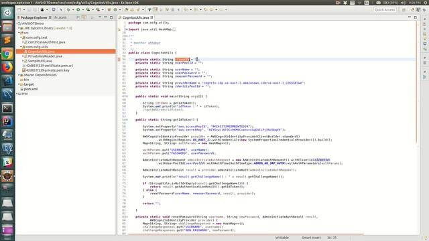Toggle Link with Editor in Package Explorer
The image size is (429, 241).
(84, 17)
